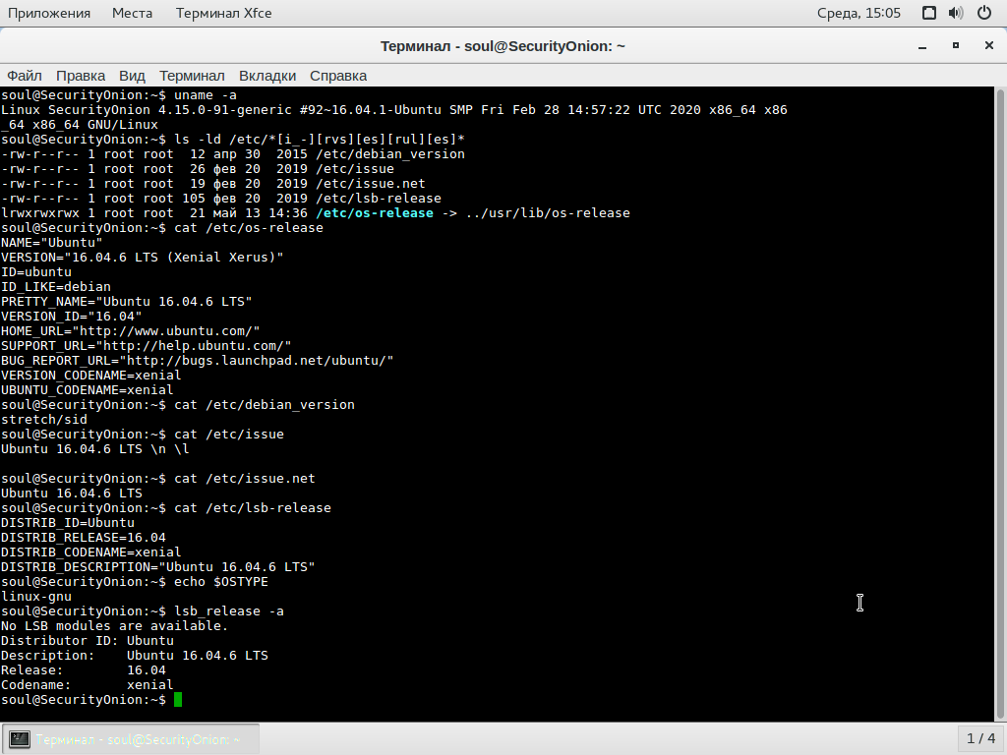Click the green cursor at the prompt
1007x755 pixels.
[178, 700]
